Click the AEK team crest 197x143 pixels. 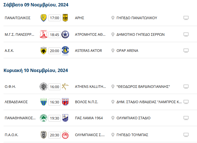tap(44, 51)
